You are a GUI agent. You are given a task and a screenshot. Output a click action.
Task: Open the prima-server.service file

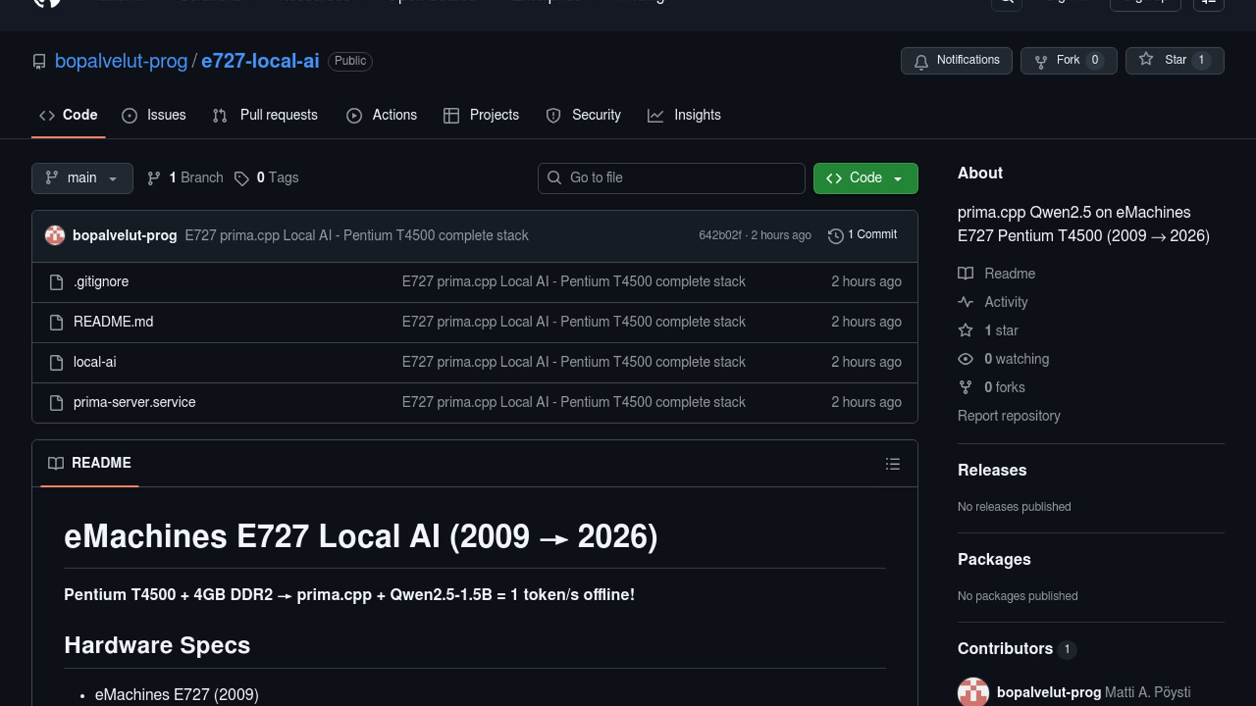[x=134, y=403]
